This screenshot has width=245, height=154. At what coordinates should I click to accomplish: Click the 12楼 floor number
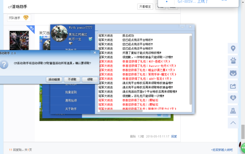pos(141,137)
